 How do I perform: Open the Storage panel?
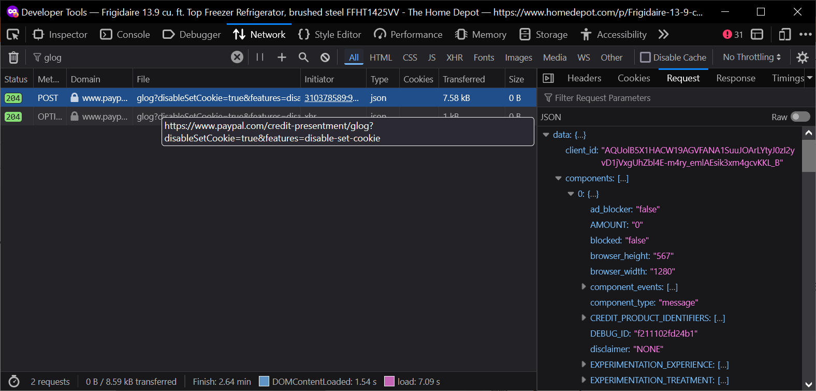[x=543, y=35]
